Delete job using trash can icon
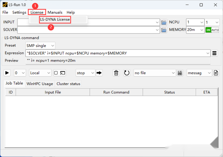The image size is (223, 157). click(x=116, y=73)
